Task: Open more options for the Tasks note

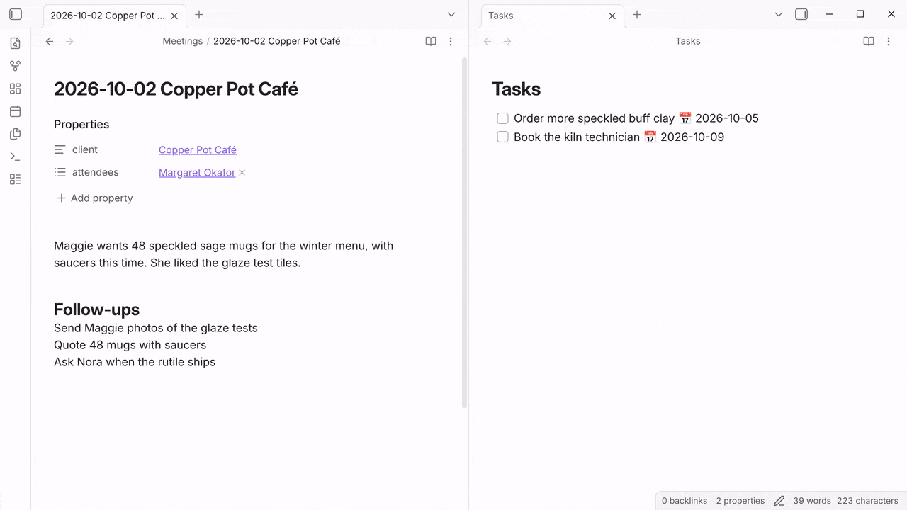Action: 889,41
